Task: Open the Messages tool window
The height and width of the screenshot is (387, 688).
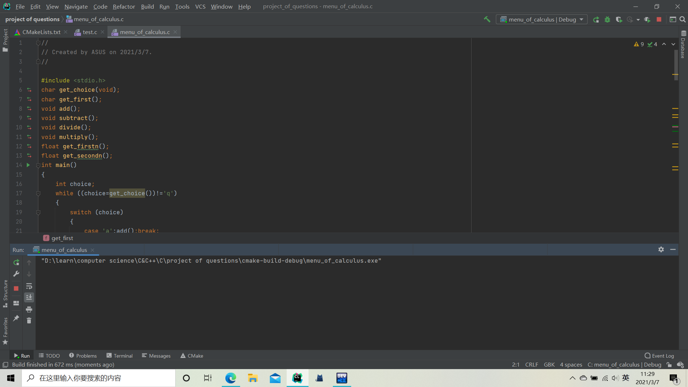Action: point(156,356)
